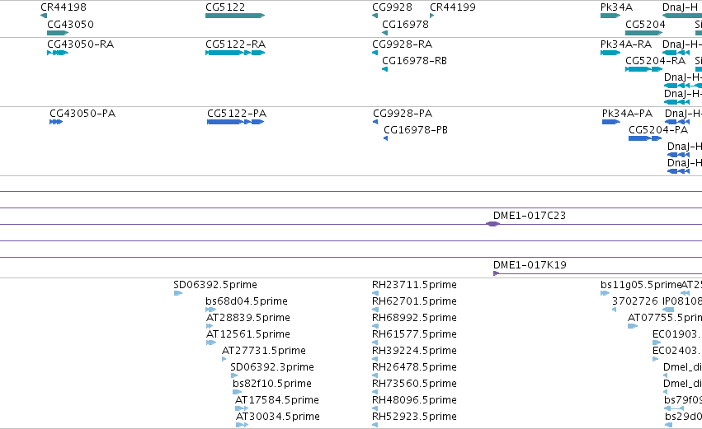Image resolution: width=702 pixels, height=429 pixels.
Task: Select the RH62701.5prime EST label
Action: tap(415, 301)
